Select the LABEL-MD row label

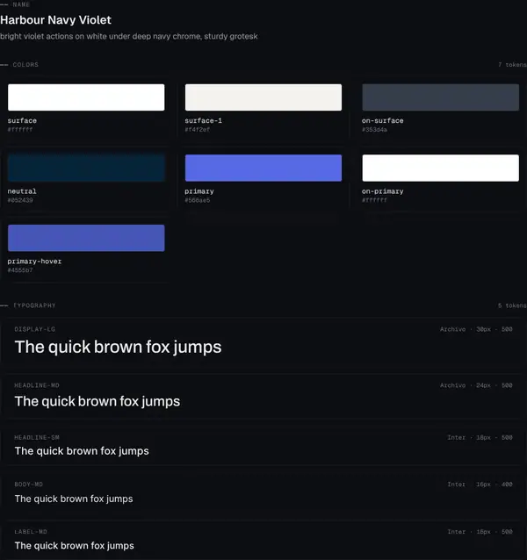click(x=31, y=532)
